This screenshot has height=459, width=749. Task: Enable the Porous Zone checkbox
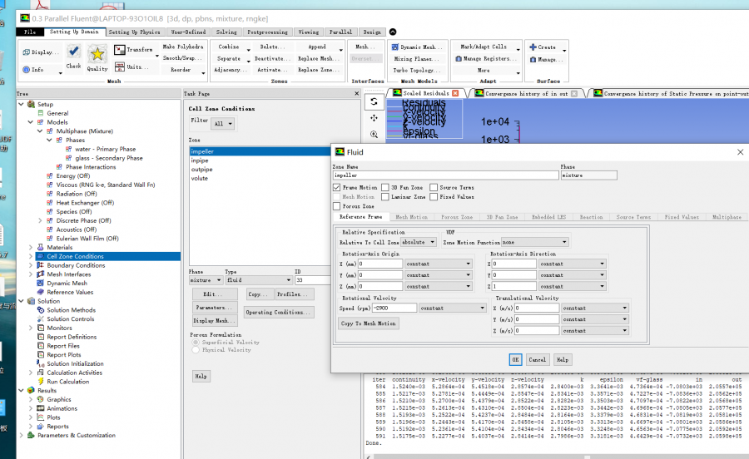(336, 206)
